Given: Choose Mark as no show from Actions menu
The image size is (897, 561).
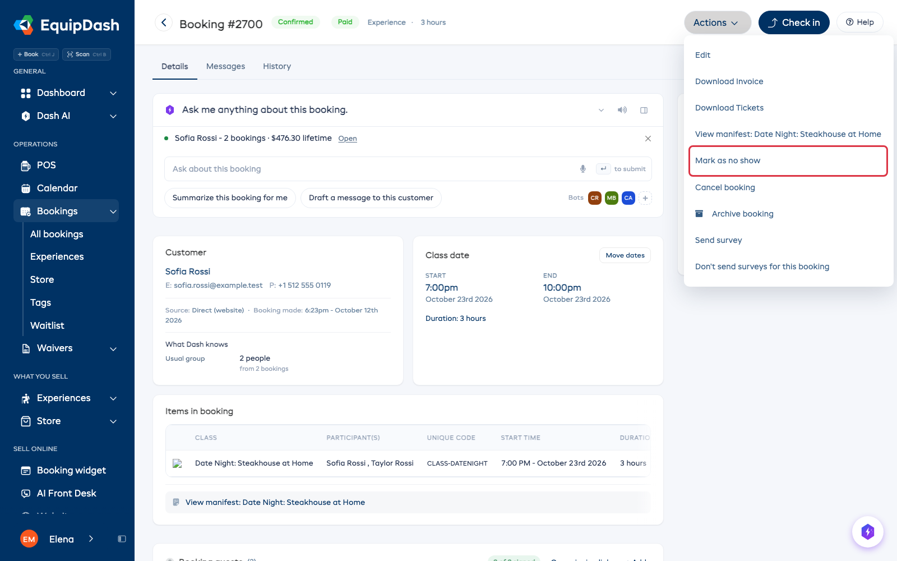Looking at the screenshot, I should (788, 161).
